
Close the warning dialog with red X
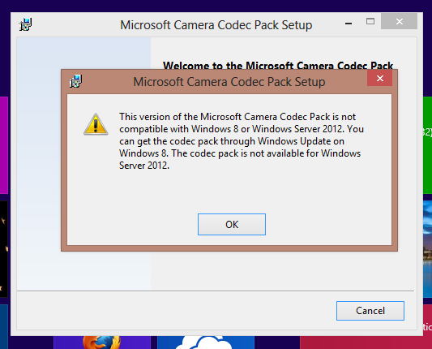pos(379,78)
